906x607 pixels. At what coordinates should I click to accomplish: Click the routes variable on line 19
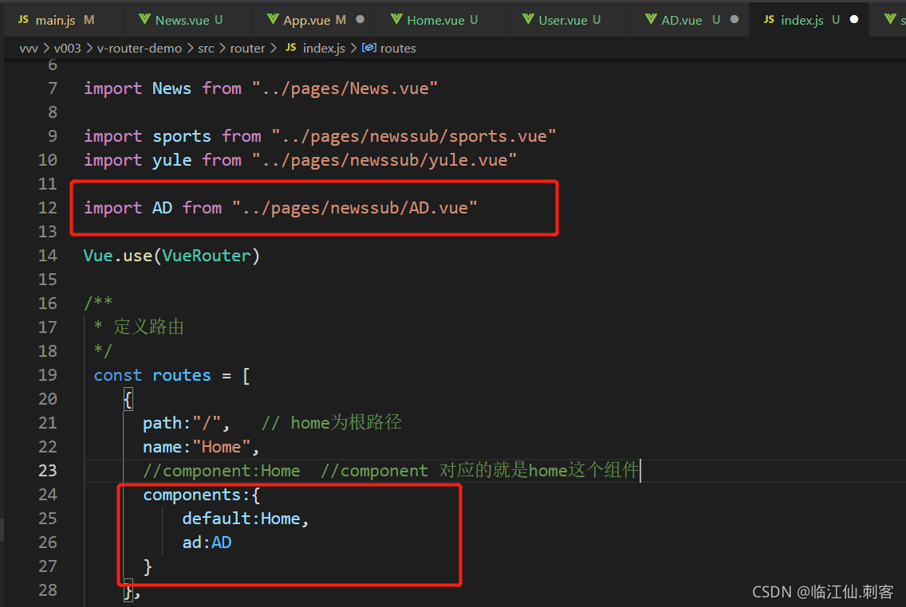[181, 375]
